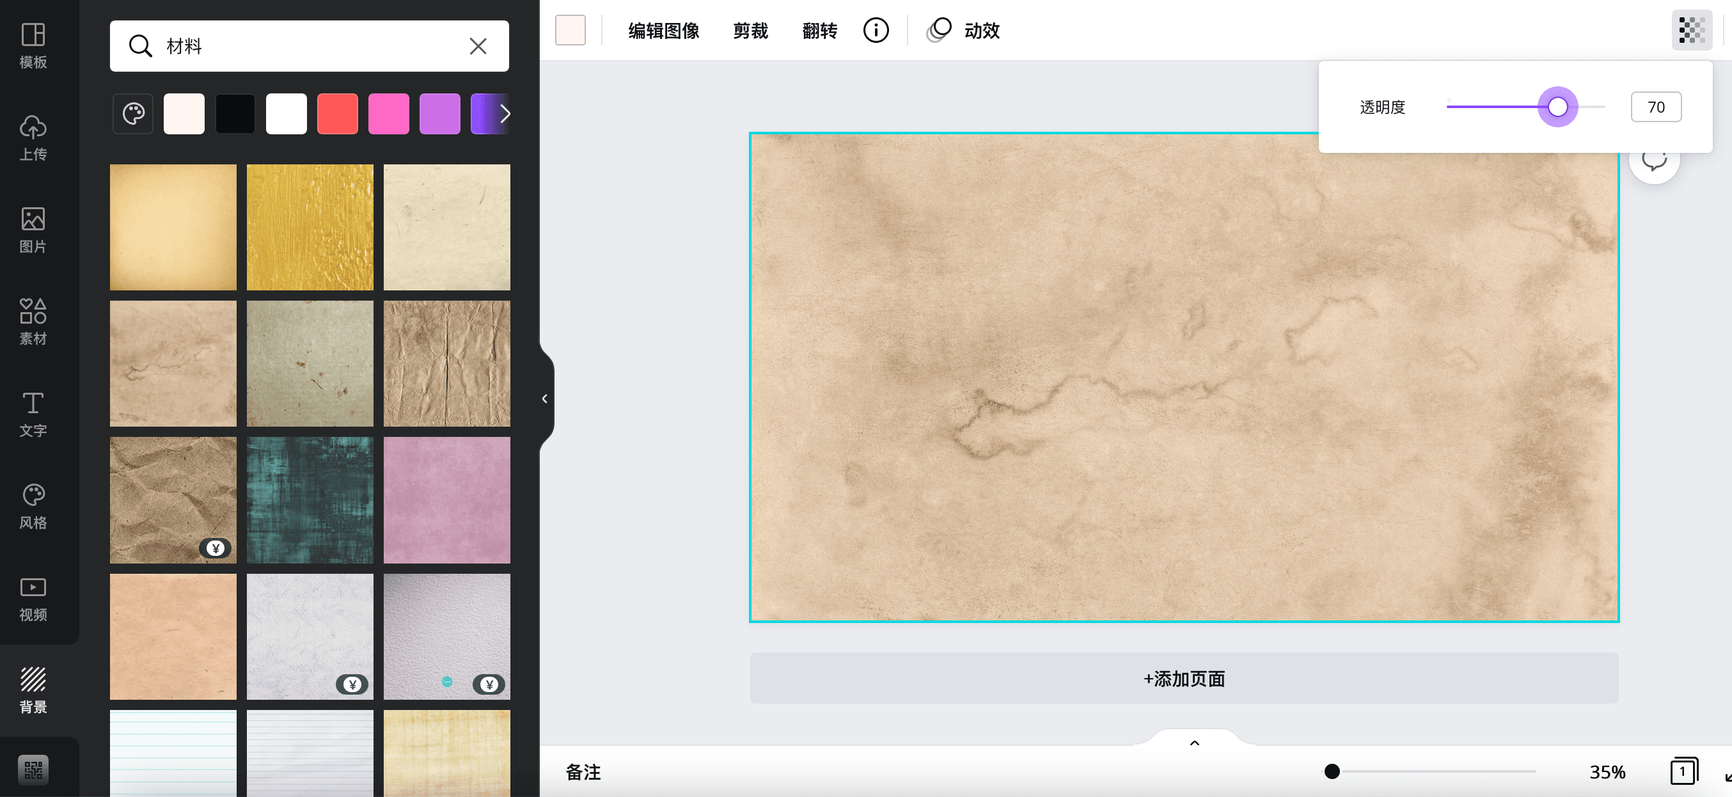The image size is (1732, 797).
Task: Open the 备注 notes button
Action: 583,771
